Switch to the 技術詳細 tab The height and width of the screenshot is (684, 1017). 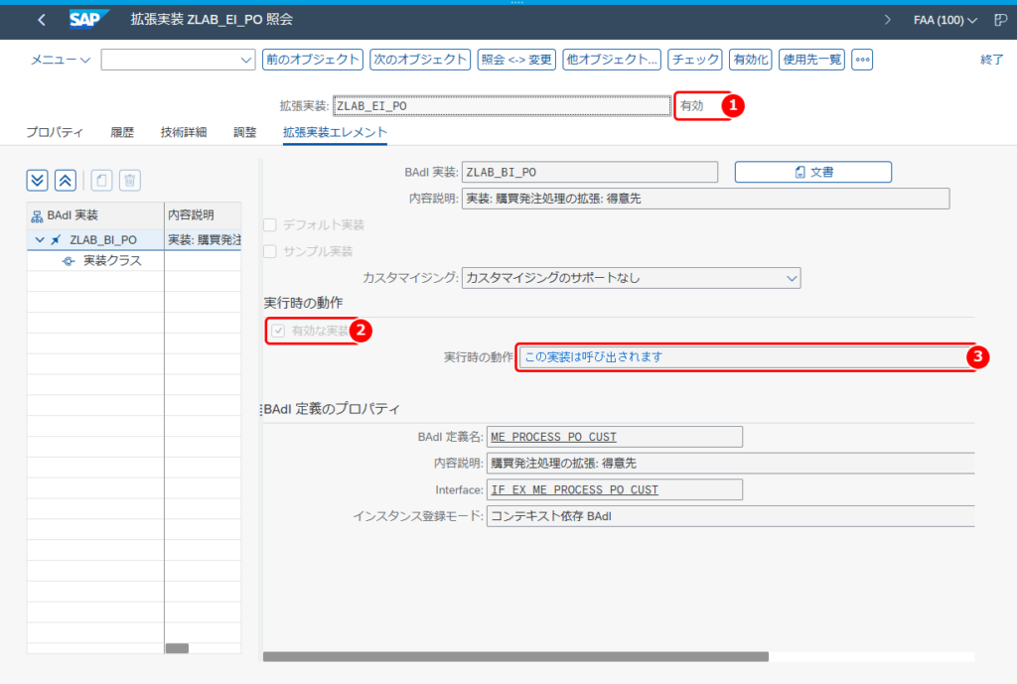click(x=184, y=132)
